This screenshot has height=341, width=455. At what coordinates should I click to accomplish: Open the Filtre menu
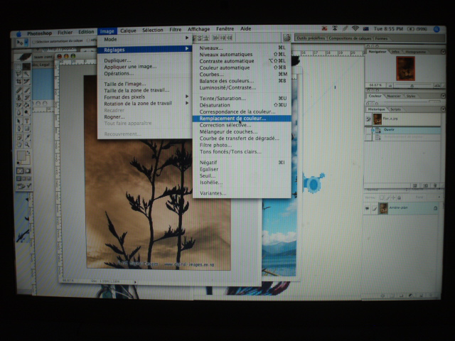coord(176,30)
